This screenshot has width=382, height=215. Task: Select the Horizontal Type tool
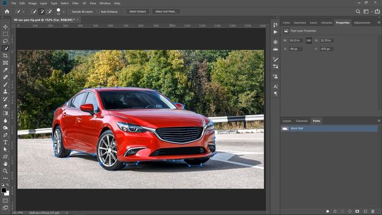5,142
